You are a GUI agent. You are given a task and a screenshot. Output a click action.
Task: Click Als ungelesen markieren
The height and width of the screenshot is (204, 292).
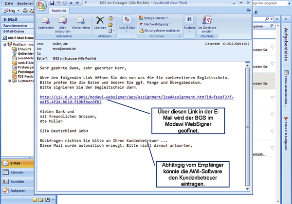point(160,31)
